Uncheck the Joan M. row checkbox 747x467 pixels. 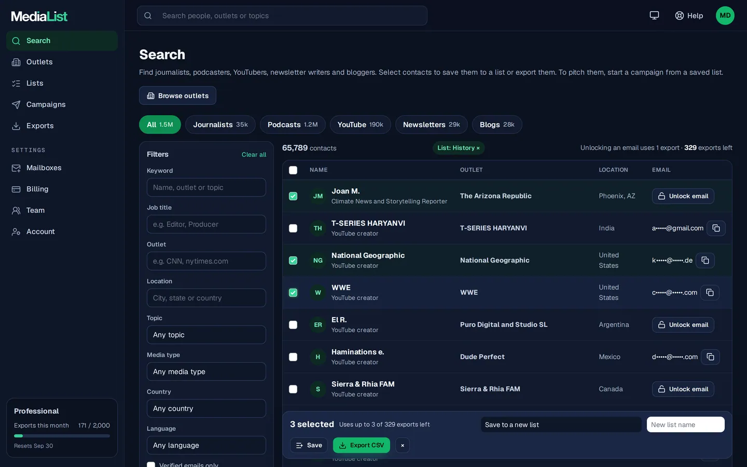point(293,196)
